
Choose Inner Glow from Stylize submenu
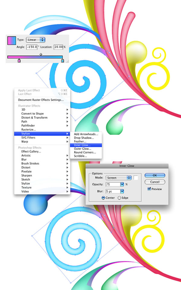tap(86, 145)
